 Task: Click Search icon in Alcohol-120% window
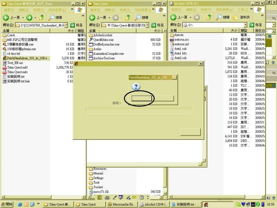point(219,17)
